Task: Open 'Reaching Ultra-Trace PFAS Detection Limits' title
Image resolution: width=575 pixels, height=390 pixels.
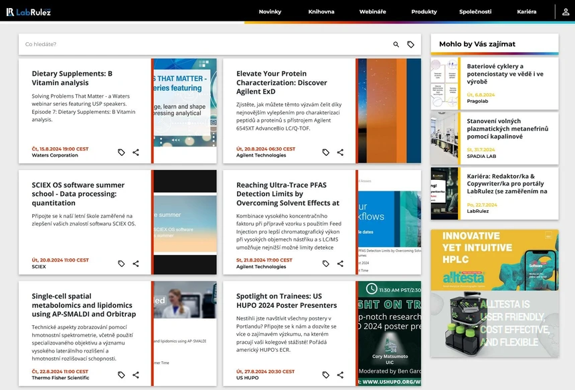Action: 288,194
